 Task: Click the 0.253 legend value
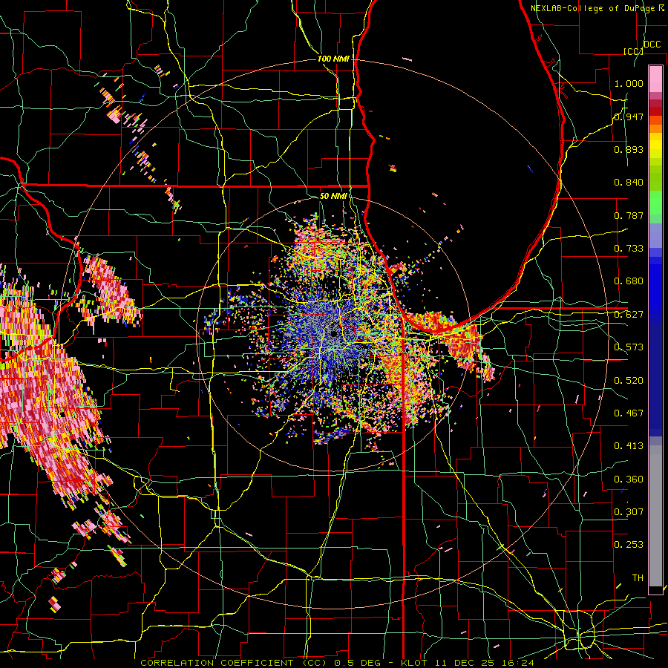coord(629,545)
